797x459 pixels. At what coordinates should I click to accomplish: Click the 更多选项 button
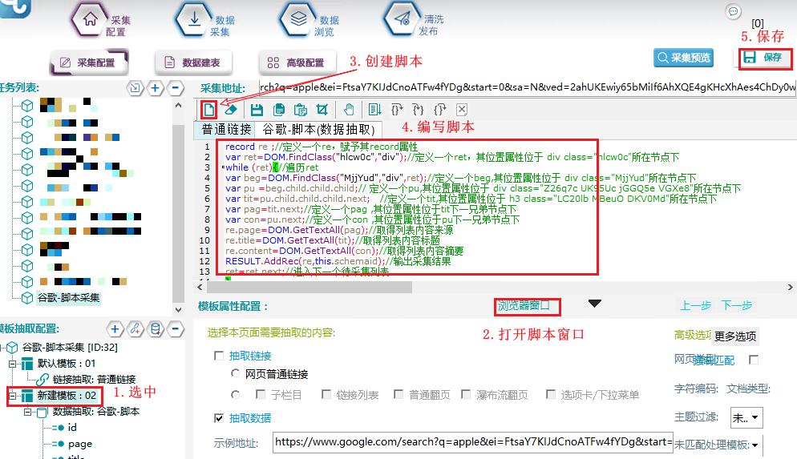735,336
